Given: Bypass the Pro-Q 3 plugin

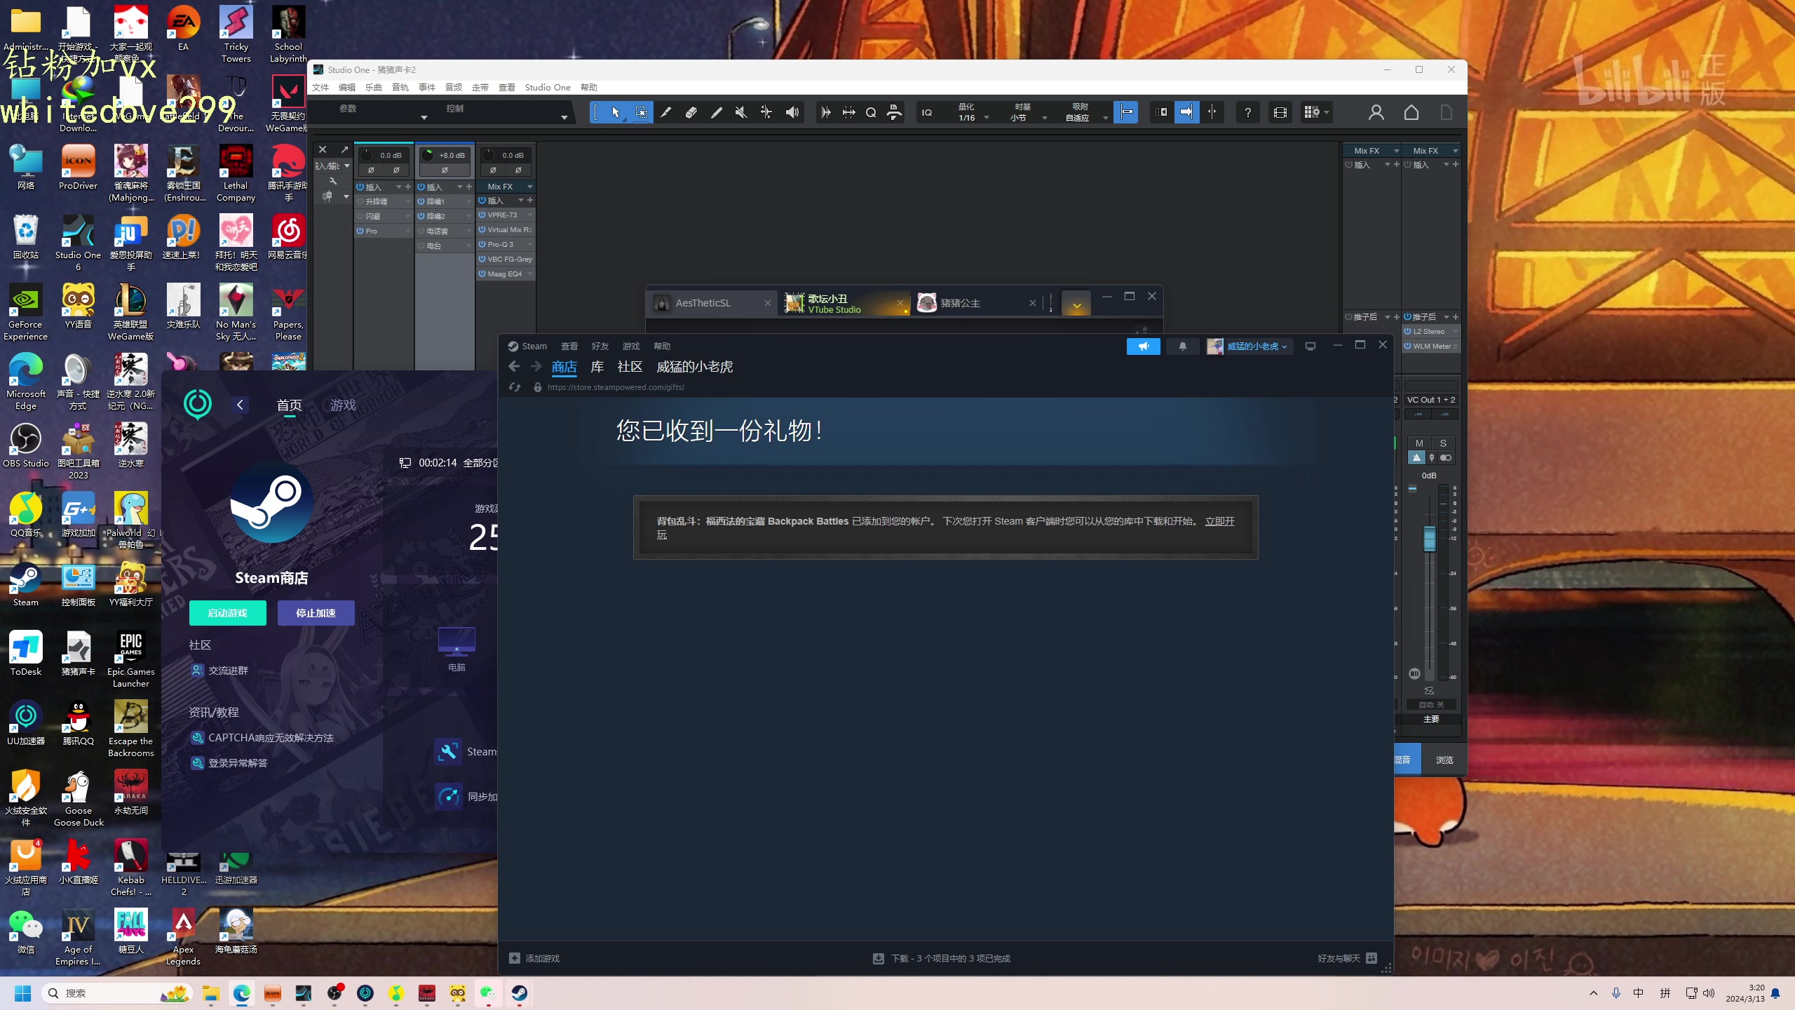Looking at the screenshot, I should click(482, 245).
